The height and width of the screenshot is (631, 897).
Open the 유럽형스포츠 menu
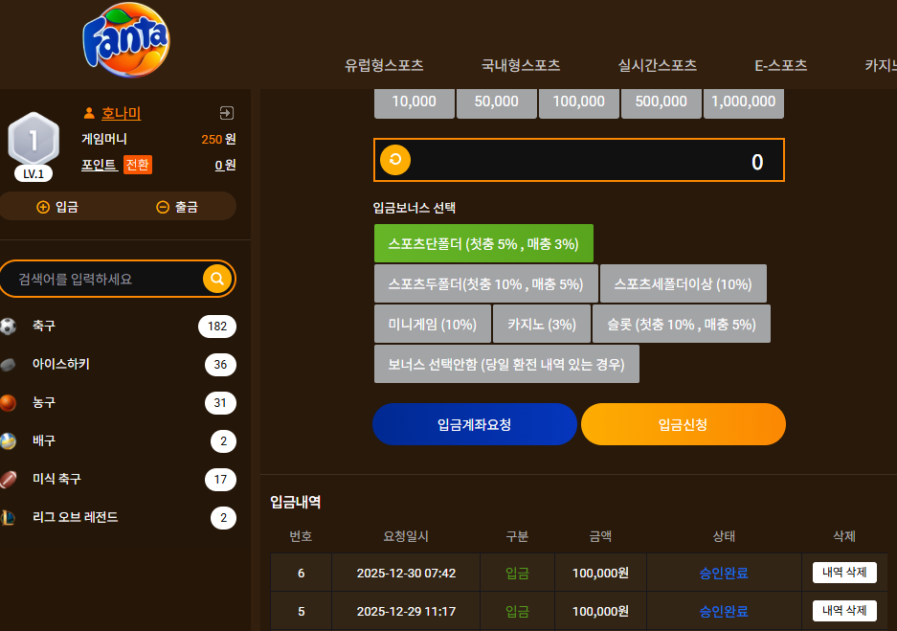384,65
